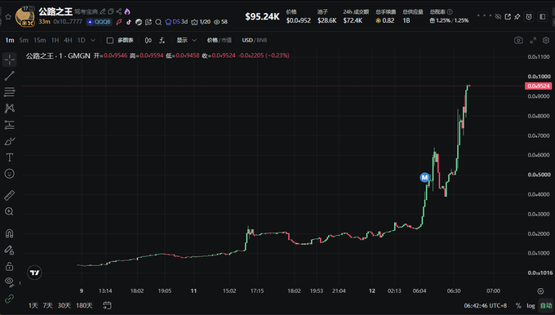Search the token with the magnifier icon

158,22
